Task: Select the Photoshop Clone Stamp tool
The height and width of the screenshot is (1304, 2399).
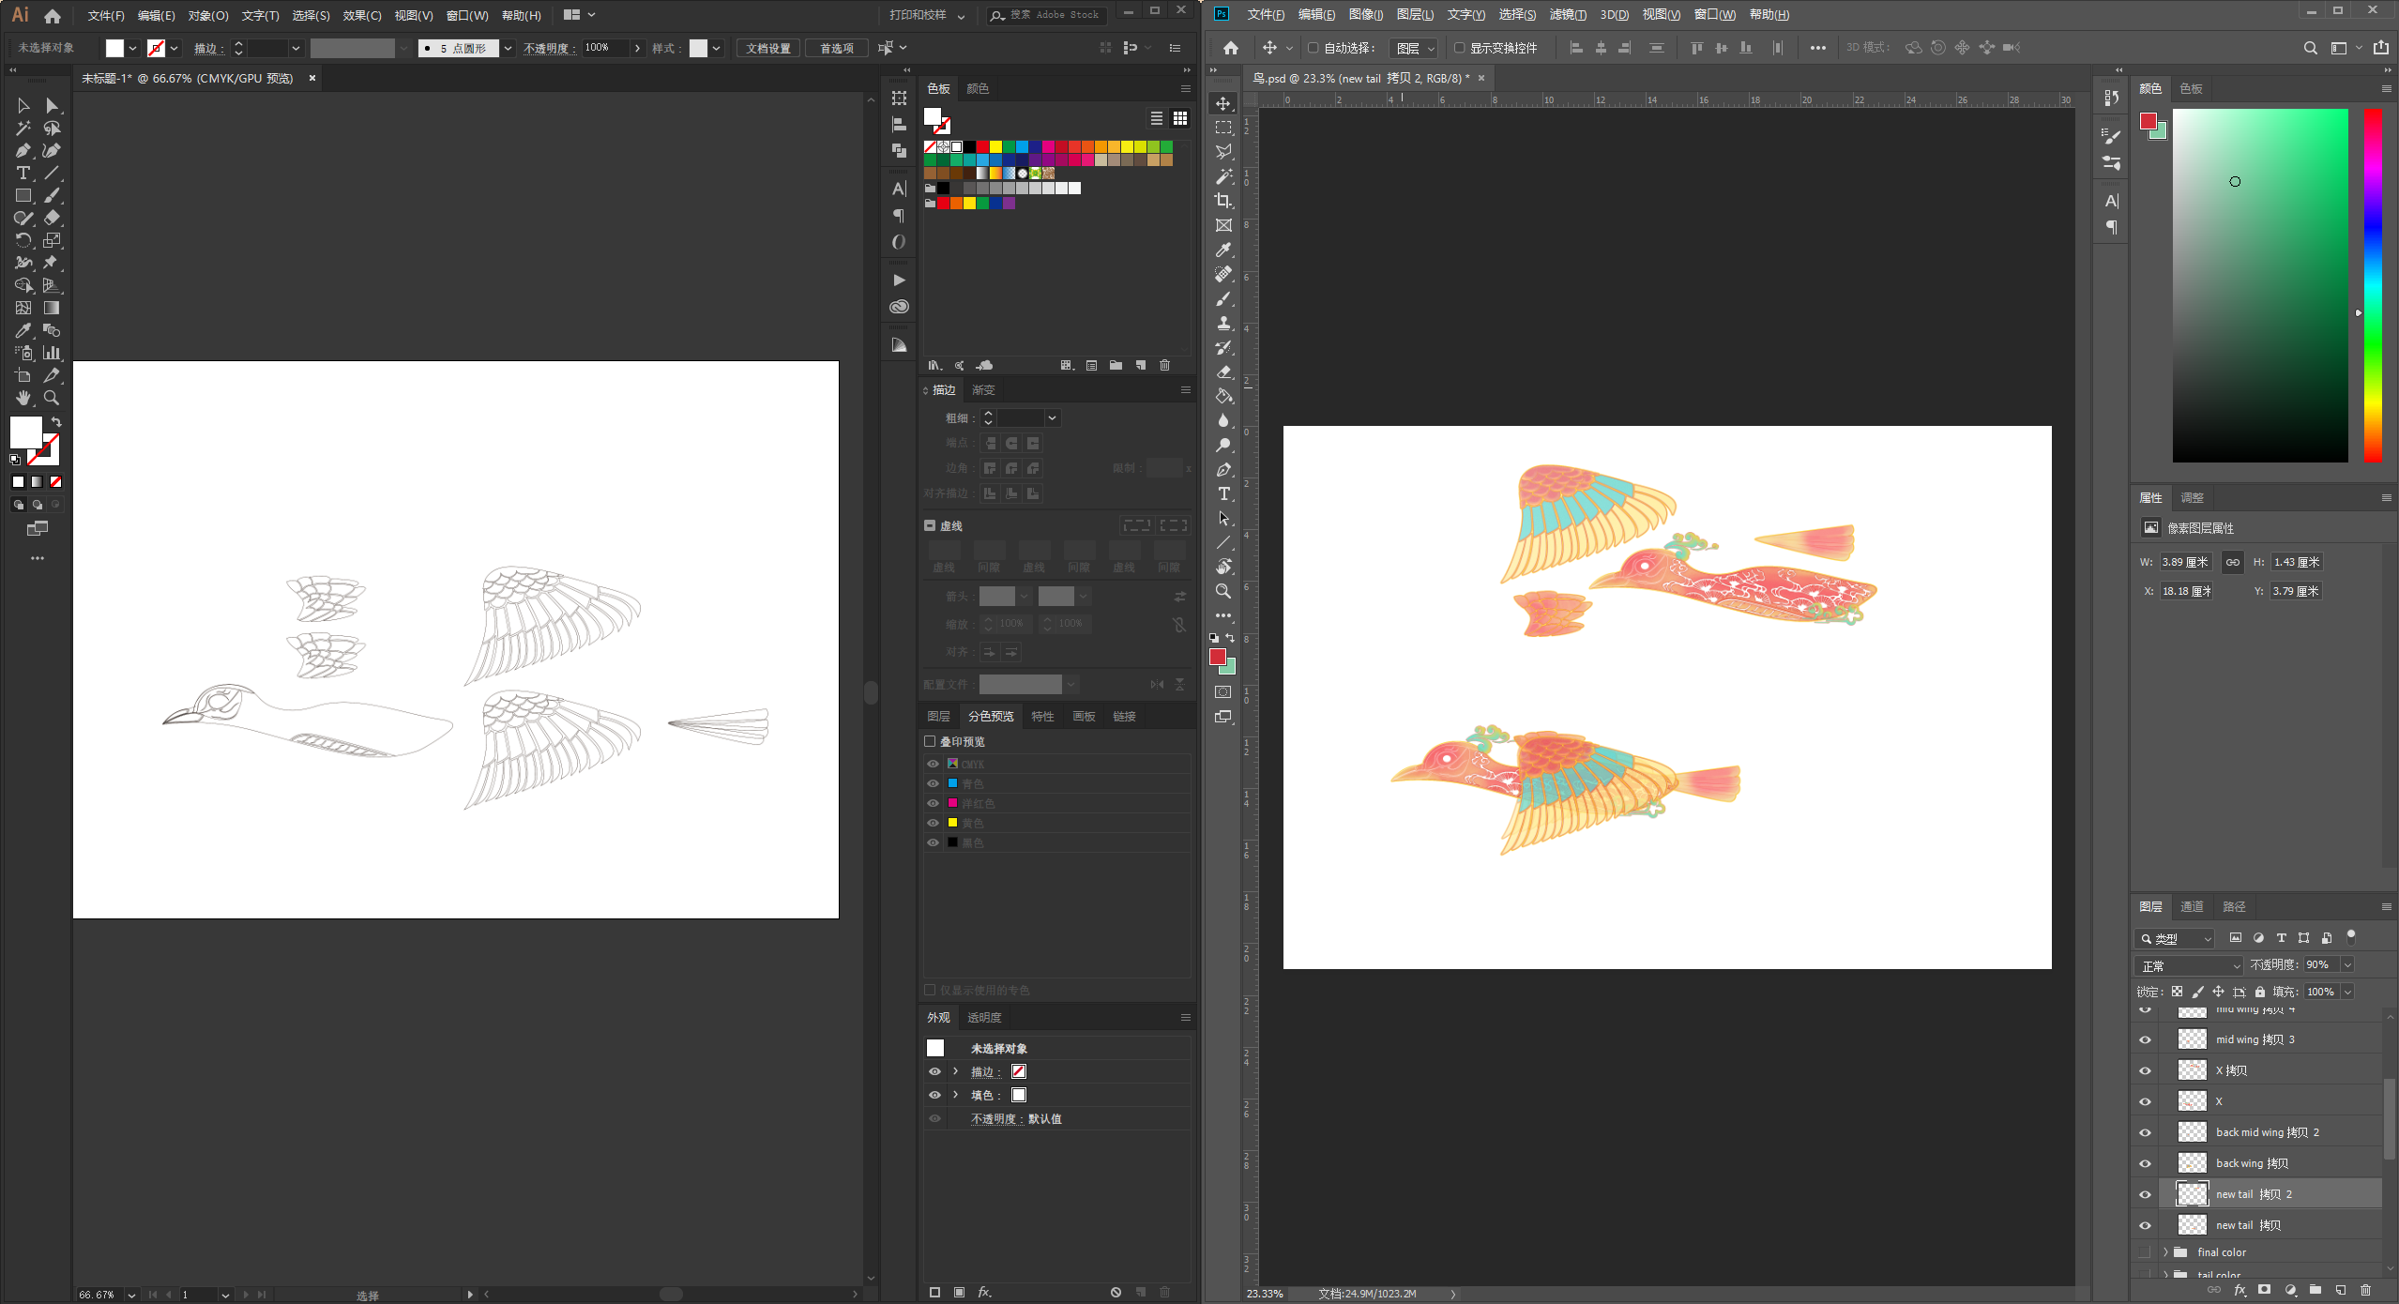Action: (x=1223, y=324)
